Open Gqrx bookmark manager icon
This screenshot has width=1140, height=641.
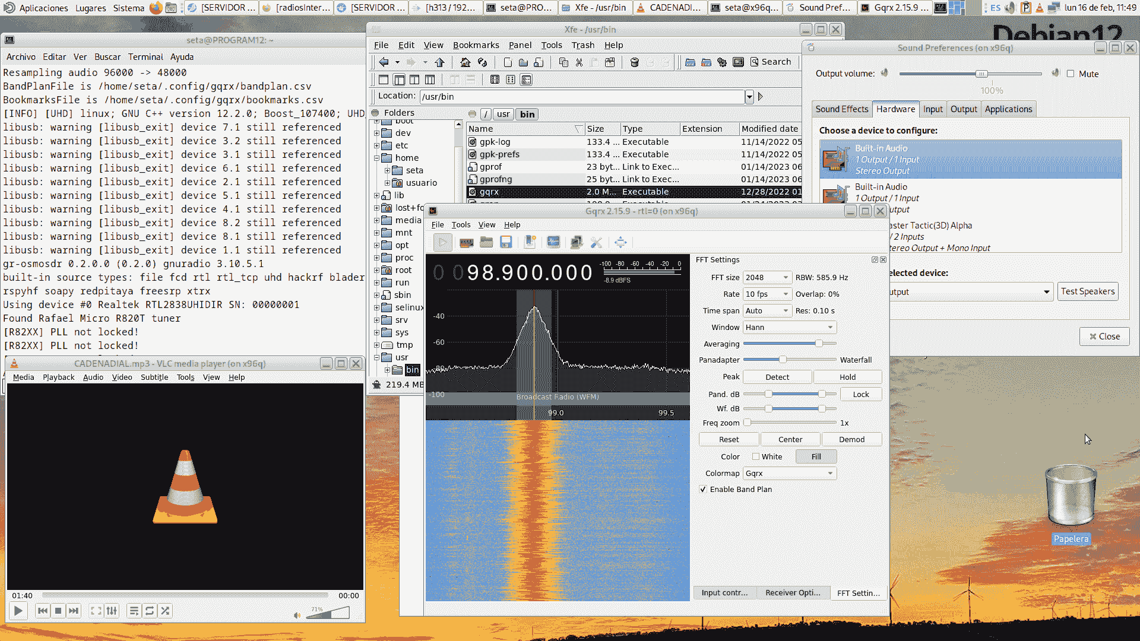[530, 242]
